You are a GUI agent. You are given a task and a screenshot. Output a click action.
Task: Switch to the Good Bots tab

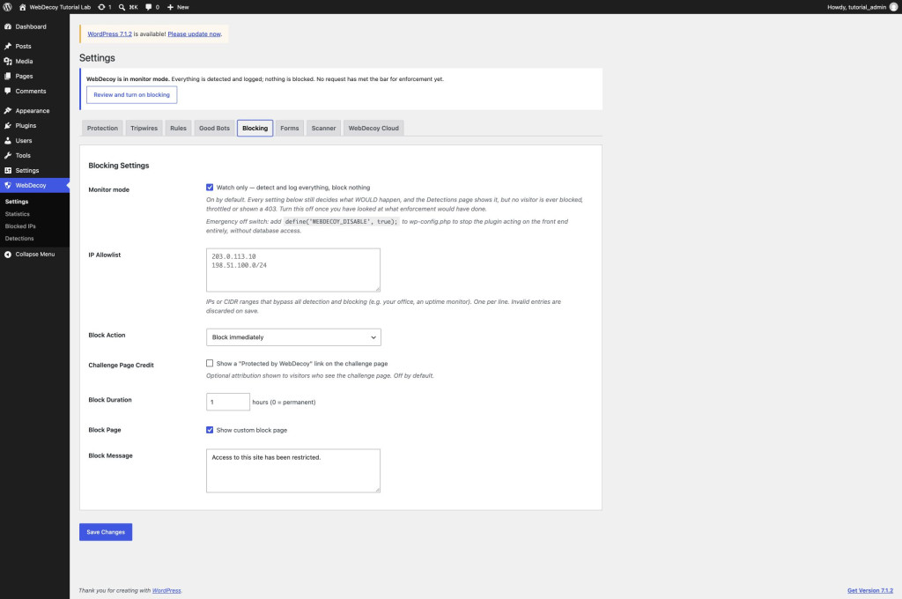[x=214, y=129]
